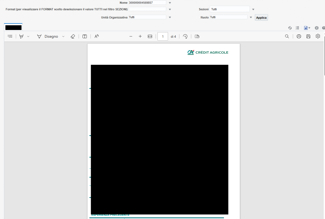Image resolution: width=325 pixels, height=219 pixels.
Task: Refresh the report output
Action: (x=290, y=28)
